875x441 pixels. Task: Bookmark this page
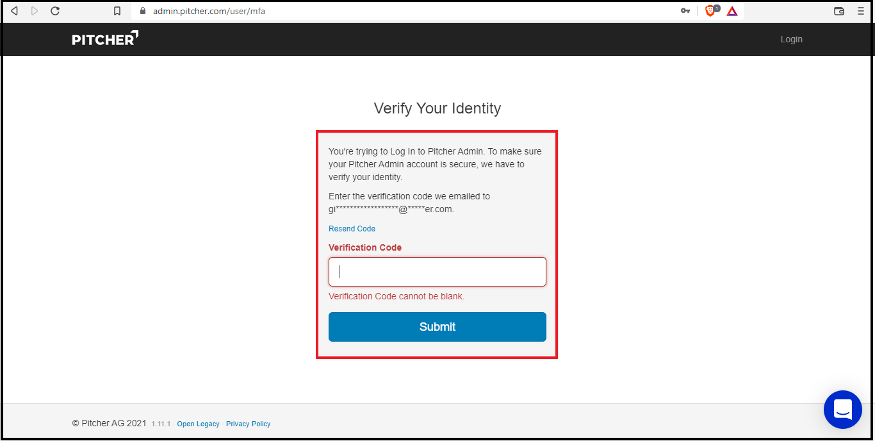point(117,11)
